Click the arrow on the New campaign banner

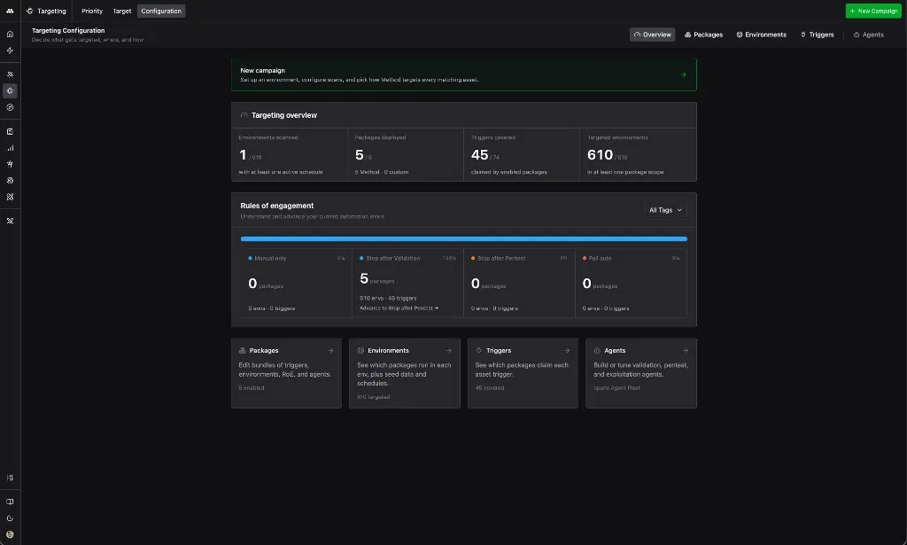684,74
